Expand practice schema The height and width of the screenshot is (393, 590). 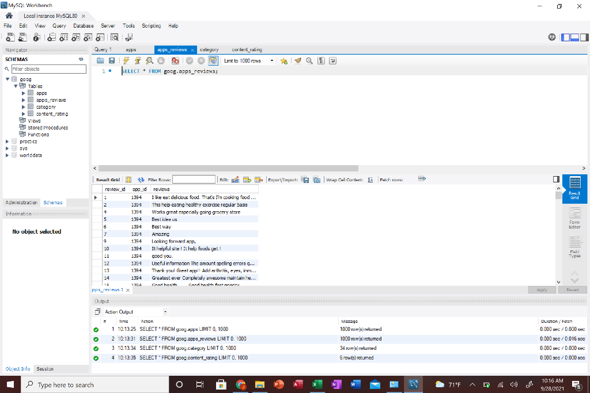tap(7, 142)
